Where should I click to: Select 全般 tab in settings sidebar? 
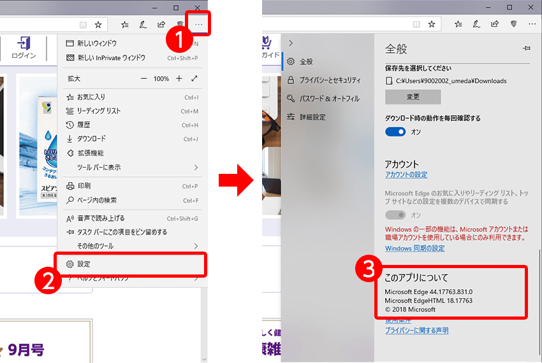(328, 62)
